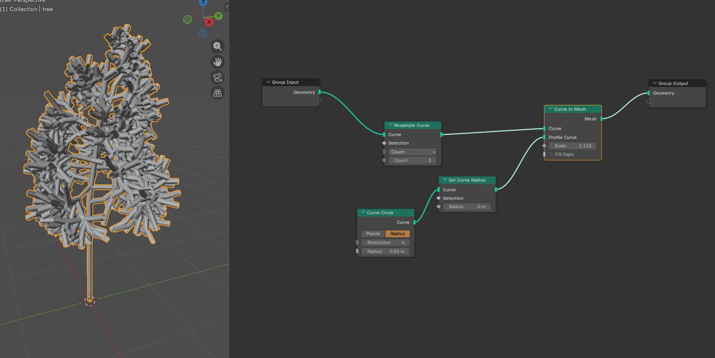Screen dimensions: 715x358
Task: Click the Scale 1.110 field
Action: click(572, 146)
